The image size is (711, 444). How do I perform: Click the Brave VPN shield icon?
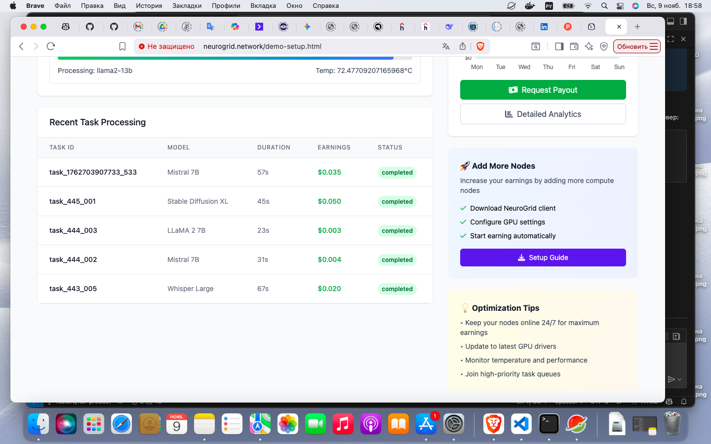pyautogui.click(x=603, y=46)
